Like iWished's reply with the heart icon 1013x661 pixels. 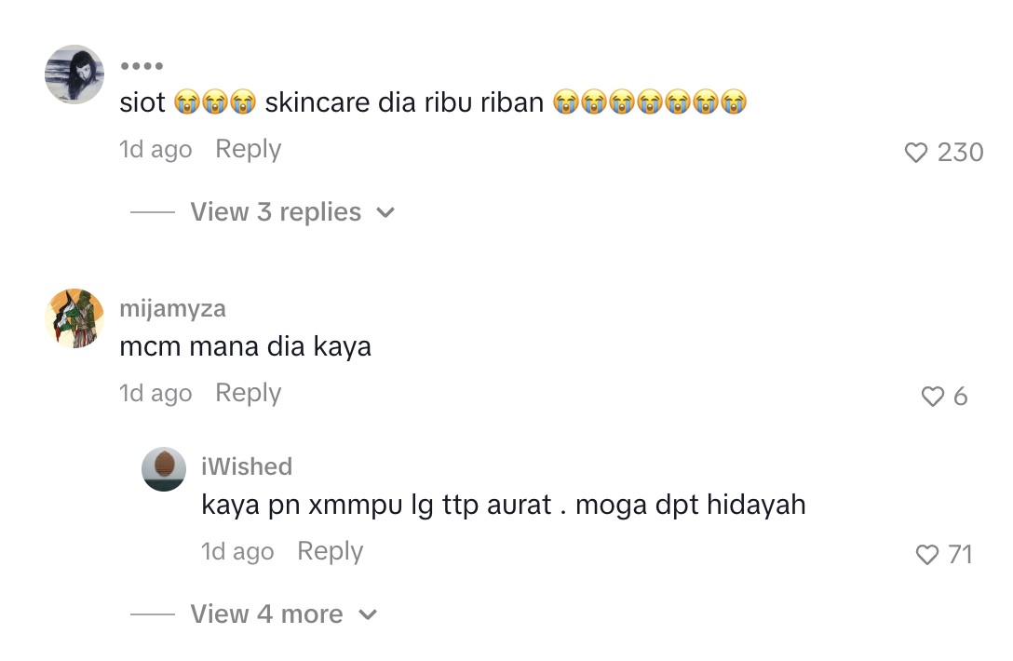pos(926,556)
